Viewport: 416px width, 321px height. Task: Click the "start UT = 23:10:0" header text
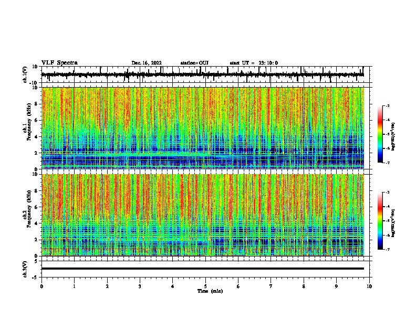click(x=254, y=63)
